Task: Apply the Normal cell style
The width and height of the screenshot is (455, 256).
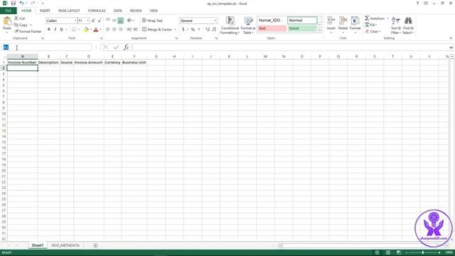Action: [302, 21]
